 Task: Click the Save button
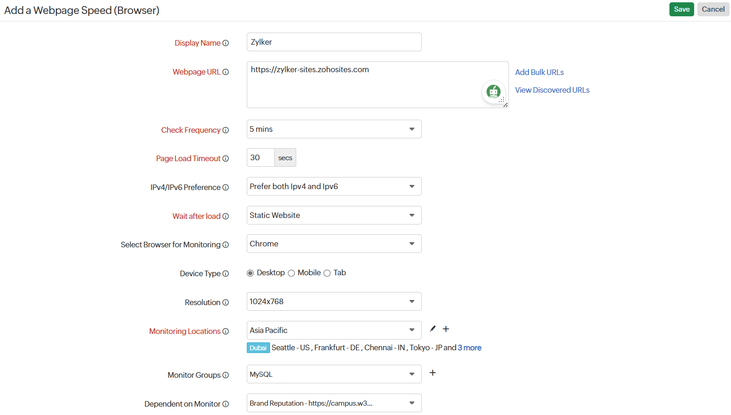click(x=681, y=9)
